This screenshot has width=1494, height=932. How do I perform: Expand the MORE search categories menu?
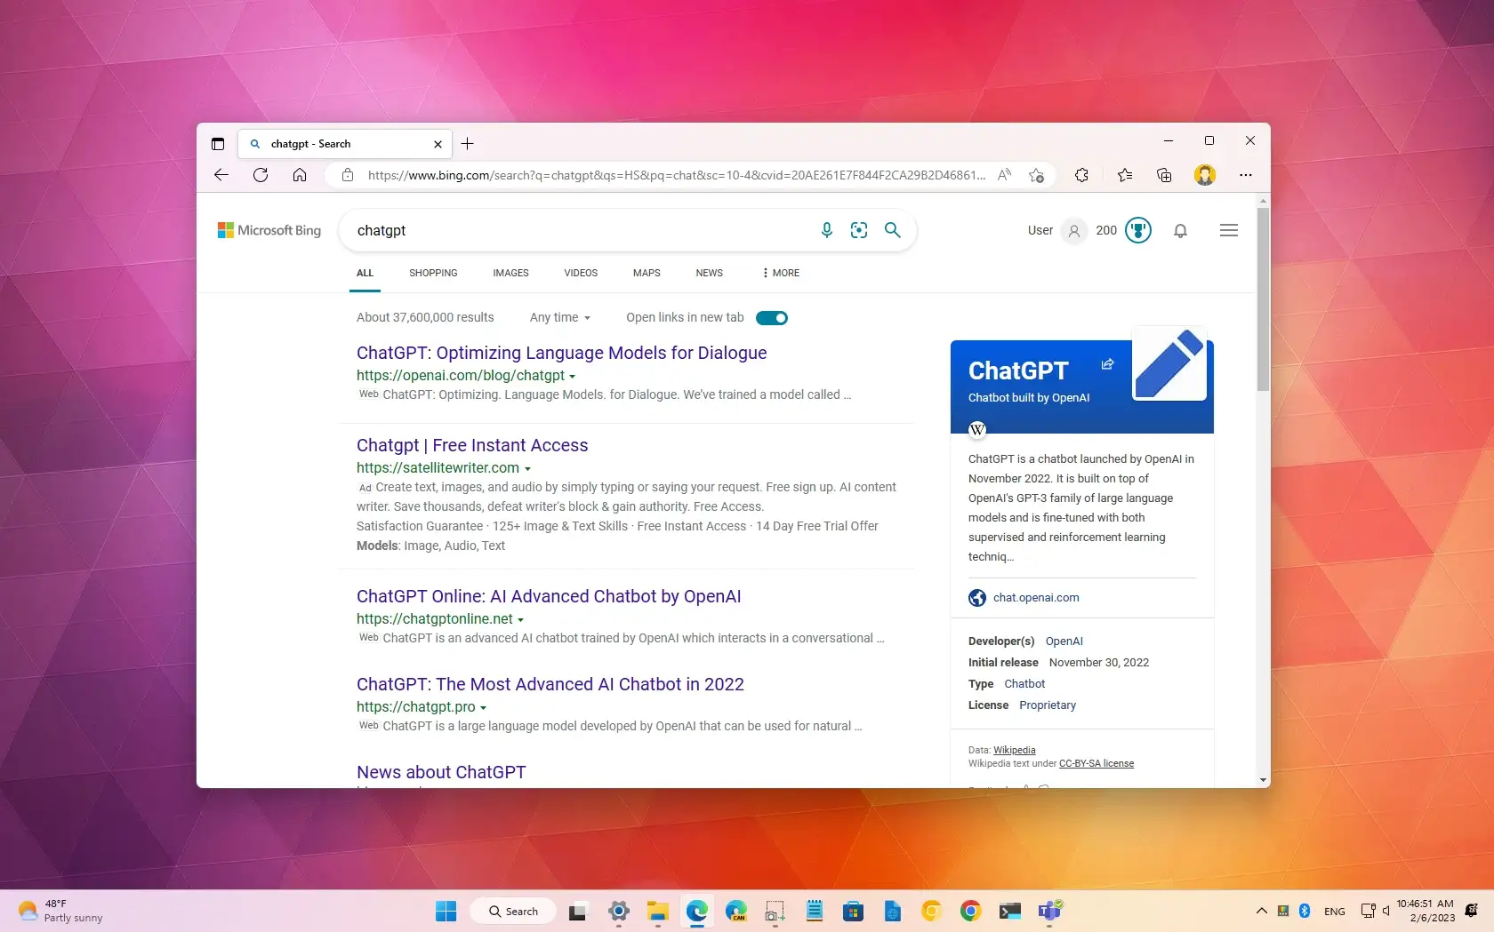(781, 274)
